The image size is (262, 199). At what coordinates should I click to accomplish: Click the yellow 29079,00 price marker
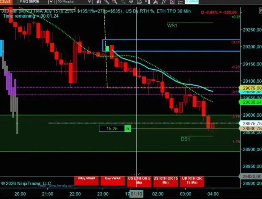[x=251, y=88]
